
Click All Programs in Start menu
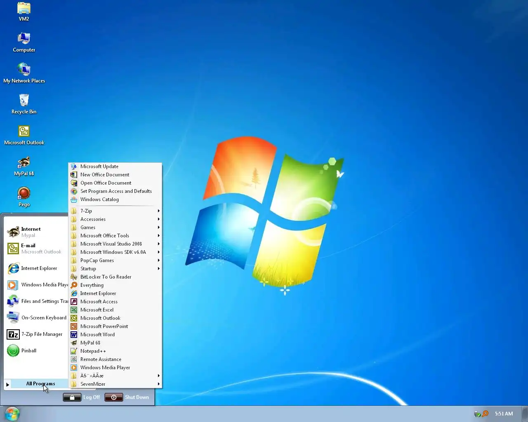(36, 384)
